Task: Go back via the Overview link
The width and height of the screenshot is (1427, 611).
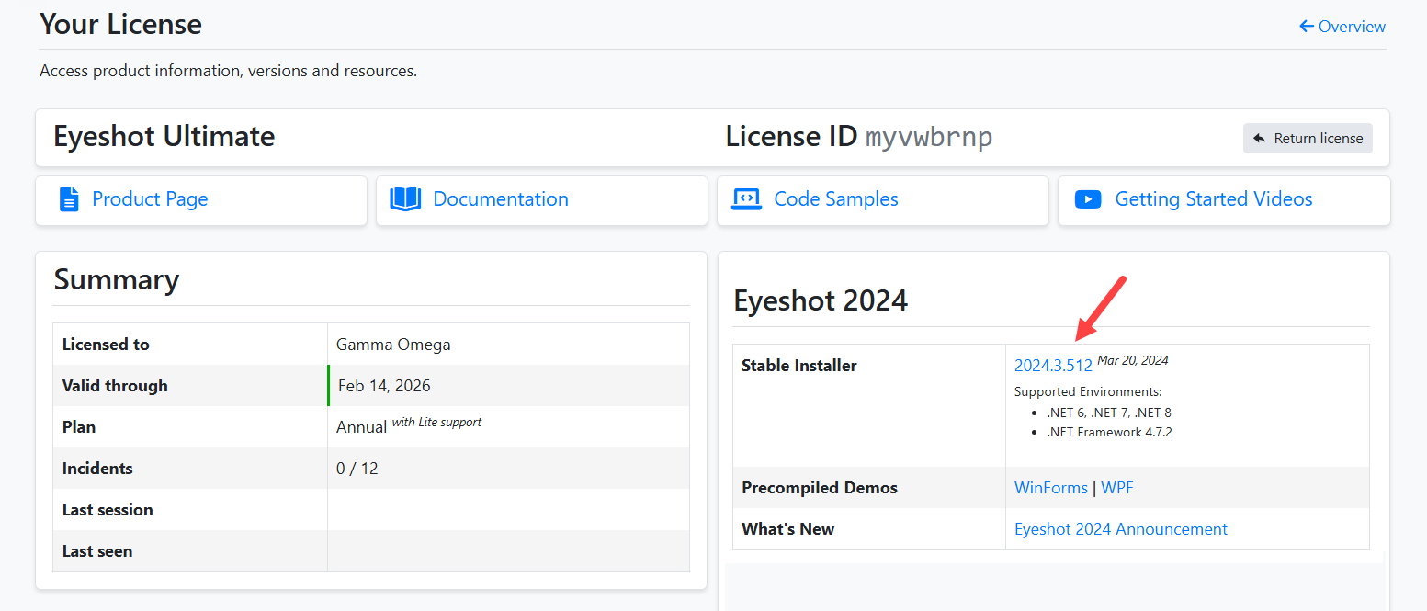Action: pyautogui.click(x=1342, y=27)
